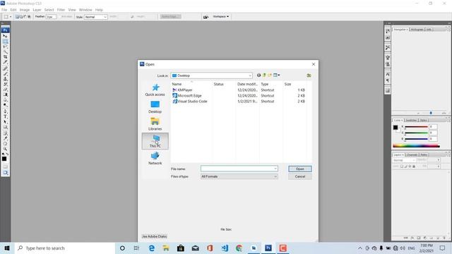Select the Clone Stamp tool

pos(5,78)
